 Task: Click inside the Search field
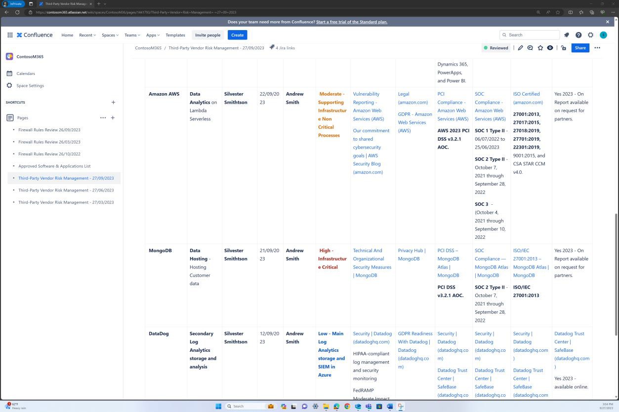tap(529, 35)
